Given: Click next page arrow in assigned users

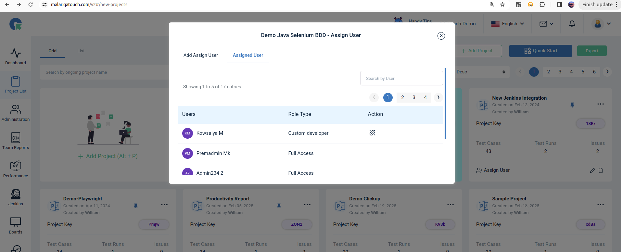Looking at the screenshot, I should click(x=438, y=97).
